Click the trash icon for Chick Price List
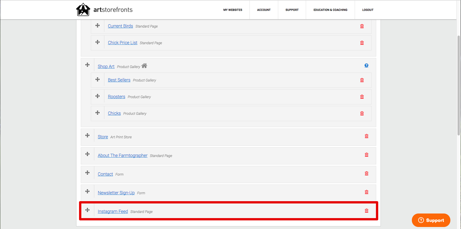Image resolution: width=461 pixels, height=229 pixels. click(x=362, y=43)
